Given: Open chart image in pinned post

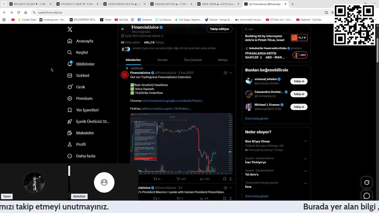Looking at the screenshot, I should (181, 143).
